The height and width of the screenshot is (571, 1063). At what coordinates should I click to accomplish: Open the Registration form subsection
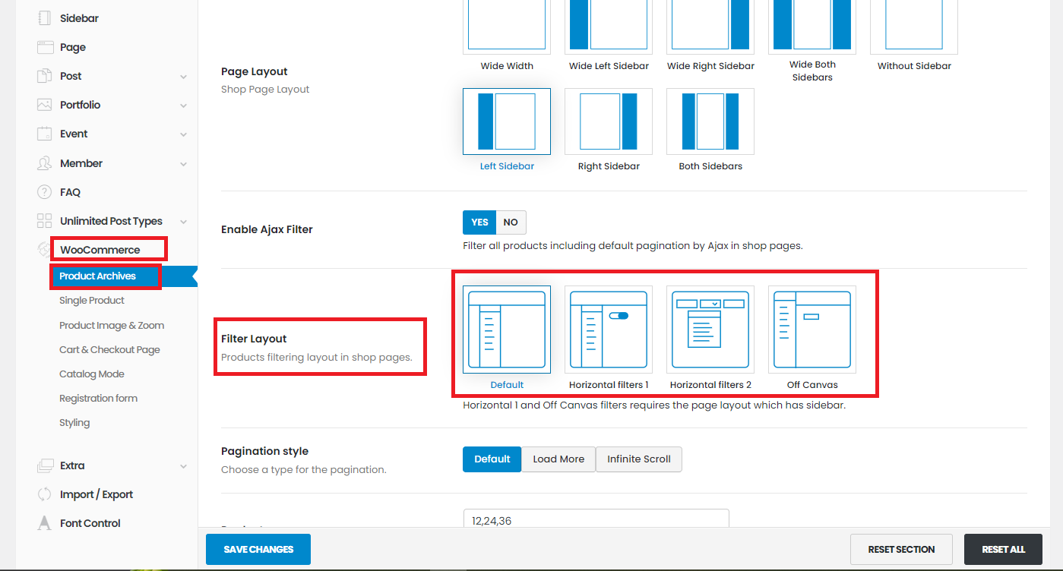pos(99,399)
